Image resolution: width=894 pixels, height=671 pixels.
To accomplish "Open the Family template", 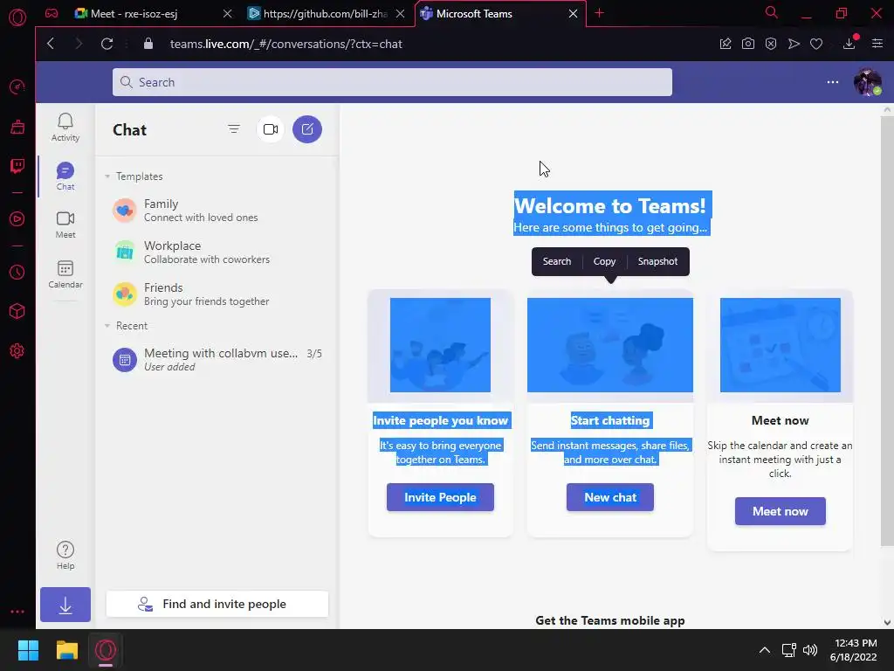I will pos(217,210).
